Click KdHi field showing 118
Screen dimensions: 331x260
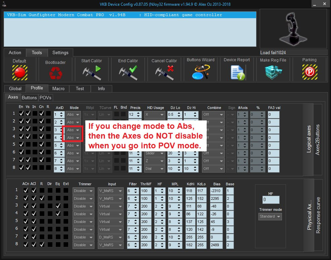(x=190, y=191)
